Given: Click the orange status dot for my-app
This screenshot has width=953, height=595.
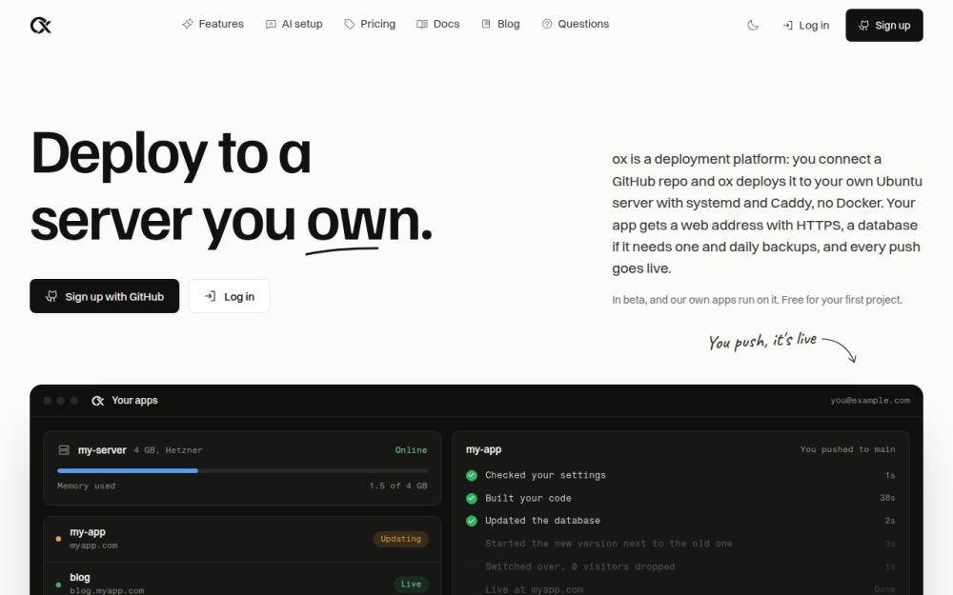Looking at the screenshot, I should pos(58,539).
